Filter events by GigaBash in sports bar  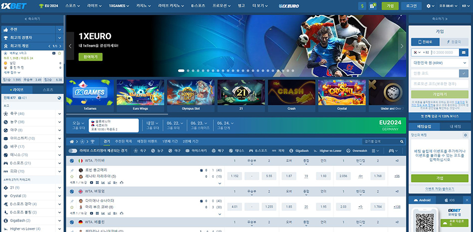pos(300,150)
